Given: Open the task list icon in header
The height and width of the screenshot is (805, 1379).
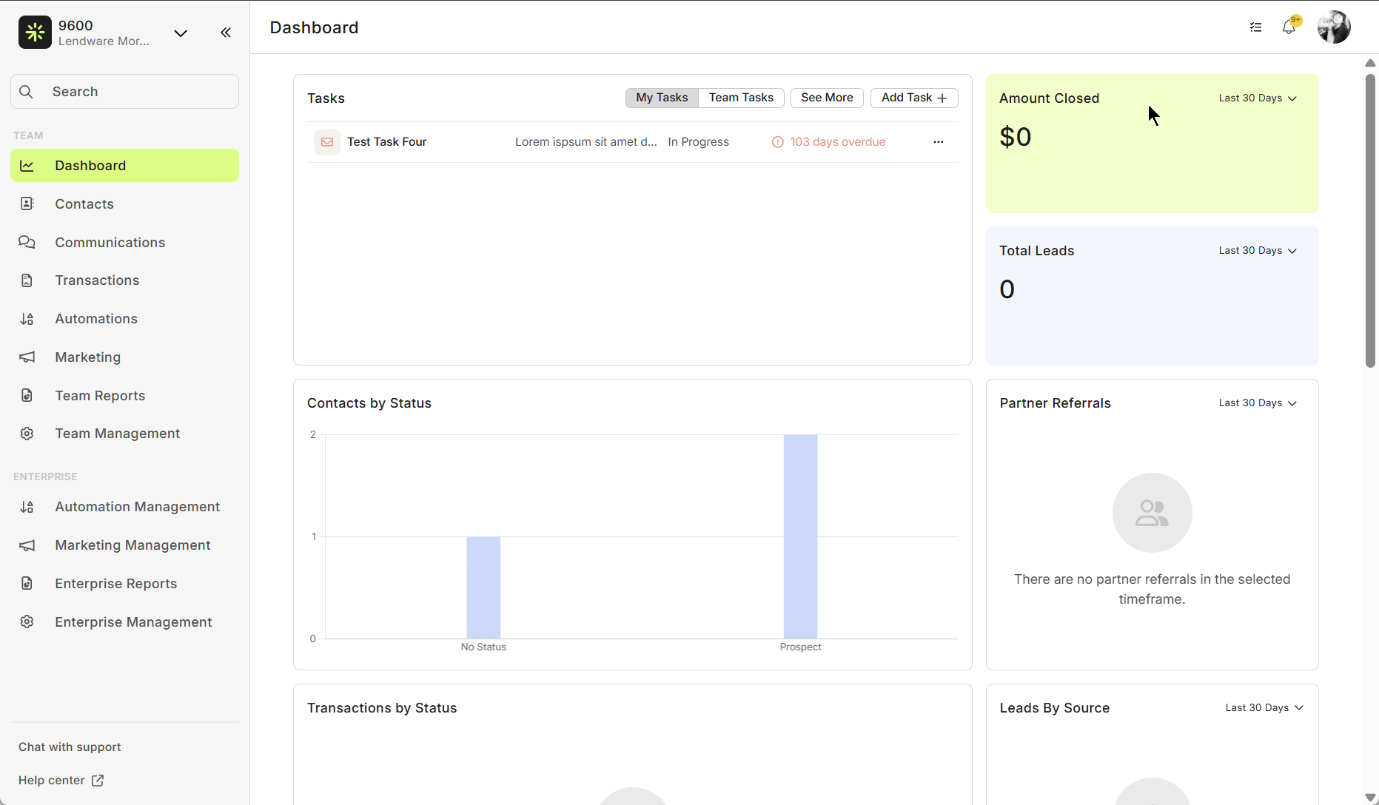Looking at the screenshot, I should (x=1255, y=27).
